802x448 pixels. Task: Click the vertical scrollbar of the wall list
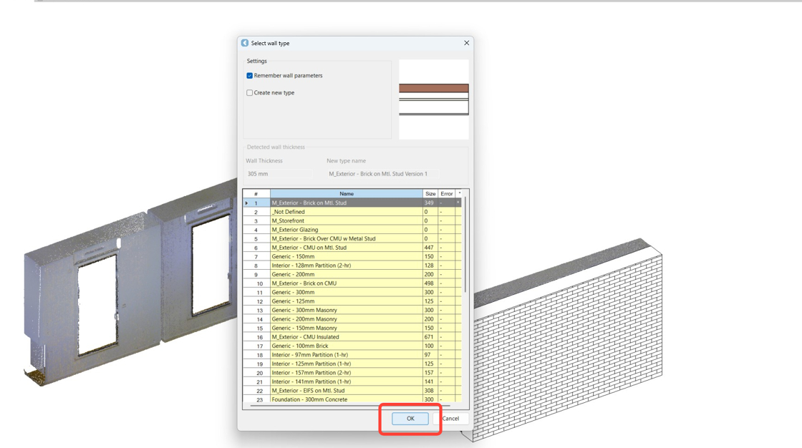tap(465, 243)
